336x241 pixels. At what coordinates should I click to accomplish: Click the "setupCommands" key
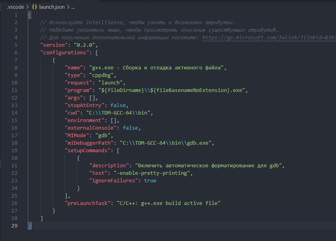[x=87, y=150]
